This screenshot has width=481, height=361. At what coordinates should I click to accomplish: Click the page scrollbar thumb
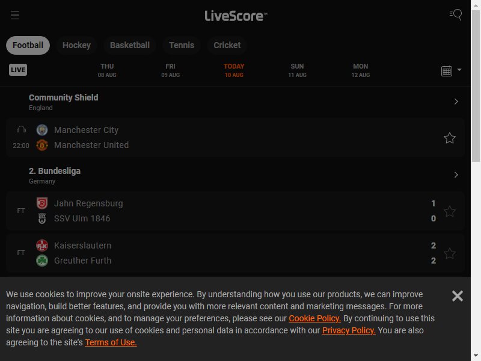476,86
